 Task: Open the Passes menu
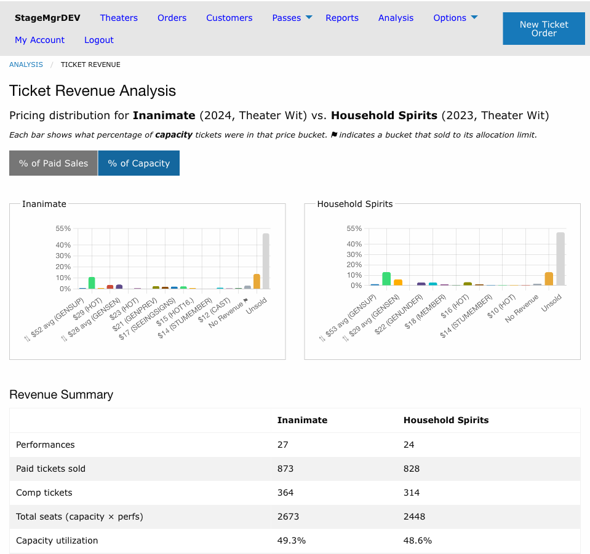pos(286,18)
